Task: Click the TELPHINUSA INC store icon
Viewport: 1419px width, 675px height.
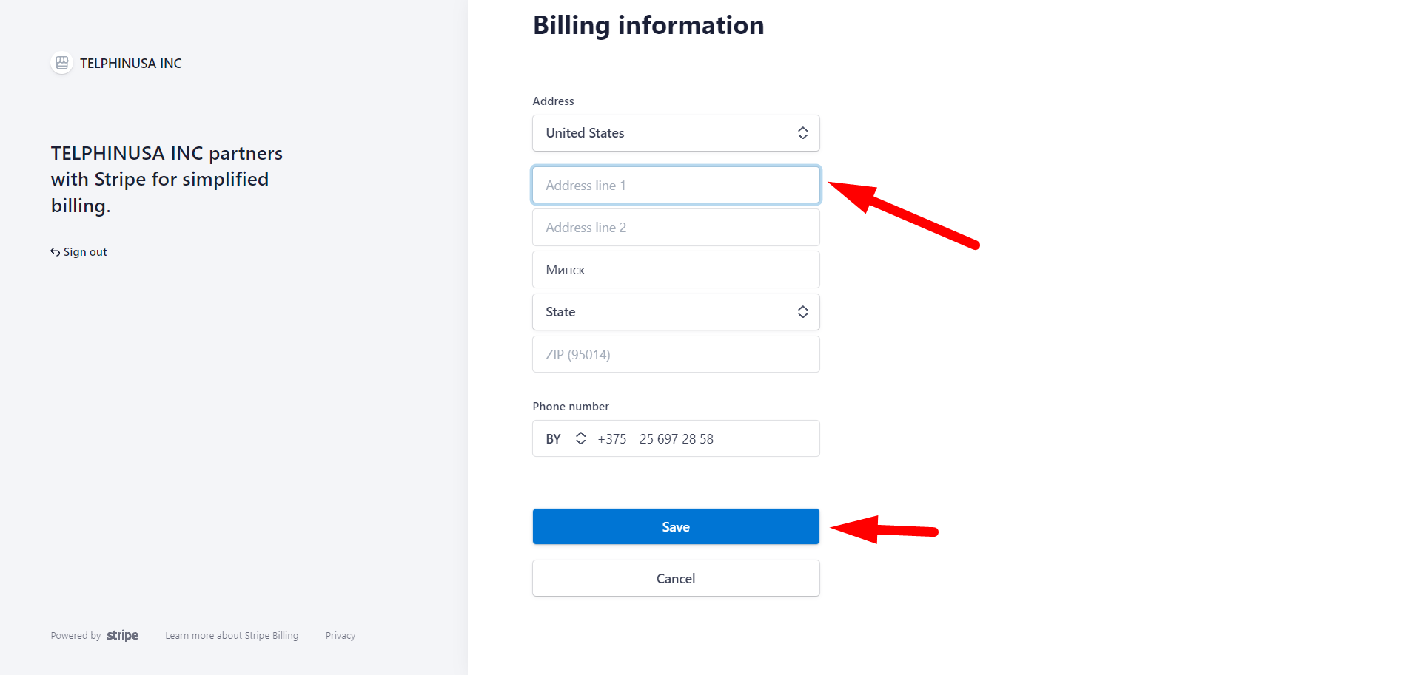Action: (62, 63)
